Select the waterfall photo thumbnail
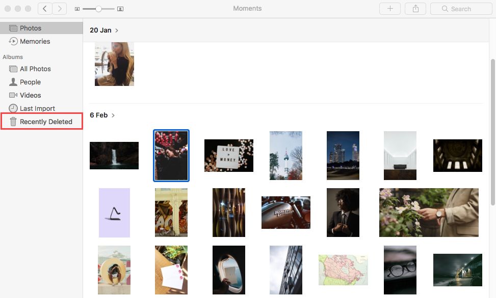This screenshot has height=298, width=496. 114,156
